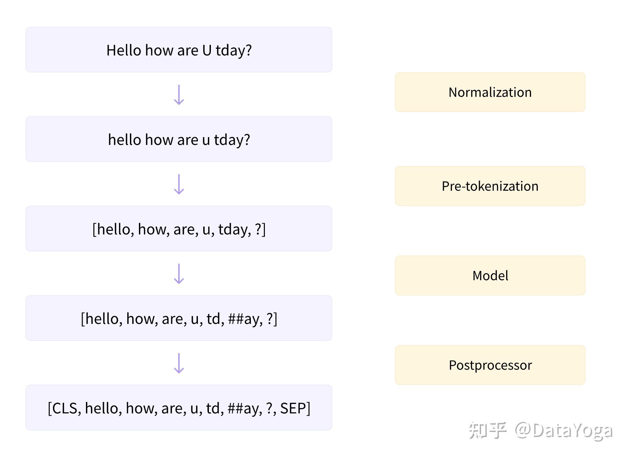The height and width of the screenshot is (459, 629).
Task: Click the capital "U" in the top sentence
Action: point(207,50)
